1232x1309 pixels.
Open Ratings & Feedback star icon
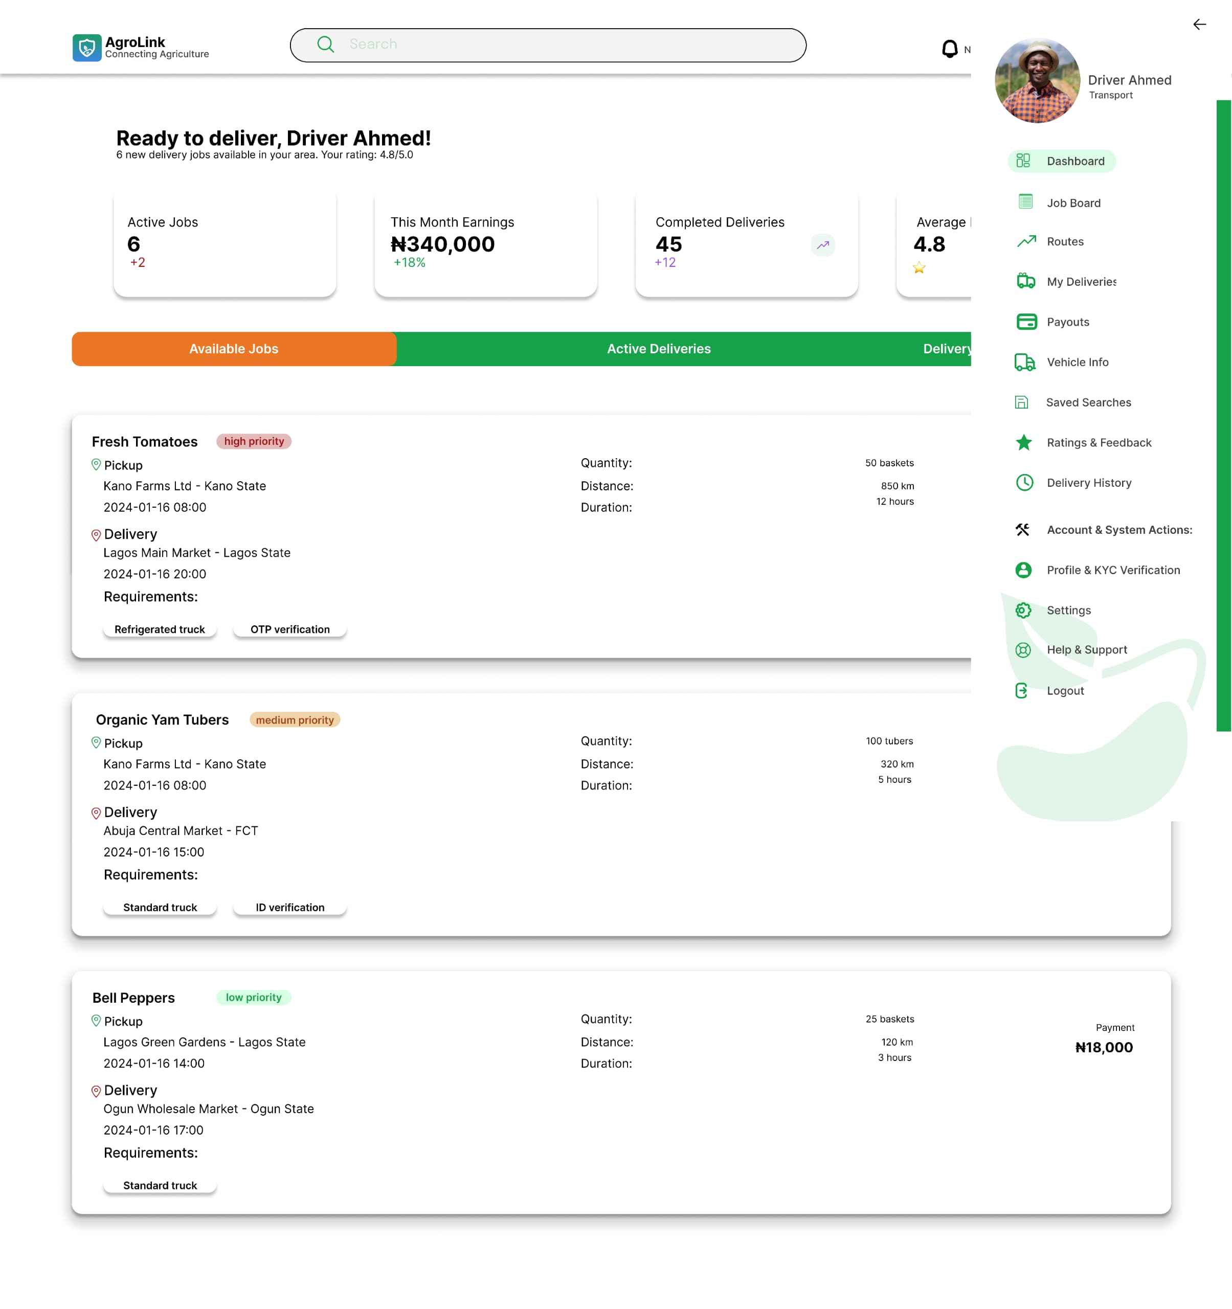click(1023, 442)
